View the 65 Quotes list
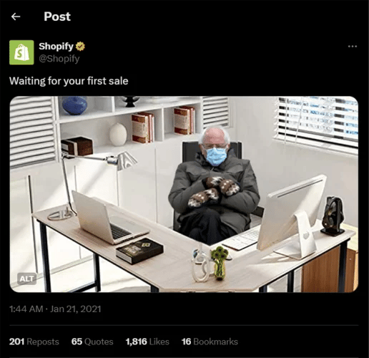The height and width of the screenshot is (358, 369). [92, 342]
